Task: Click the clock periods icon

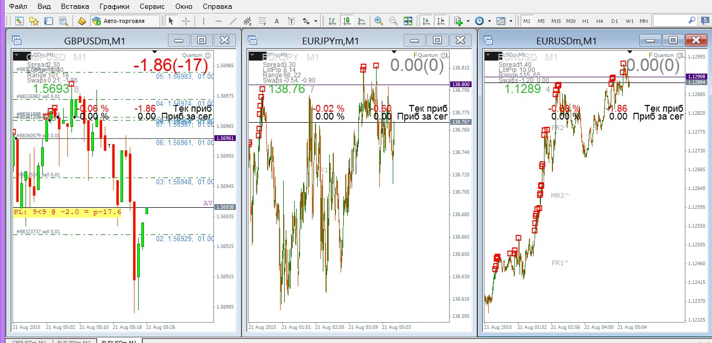Action: pos(479,21)
